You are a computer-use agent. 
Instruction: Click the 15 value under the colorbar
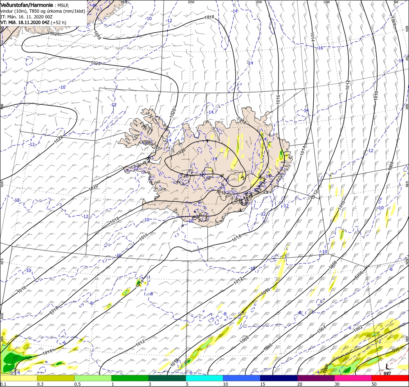click(x=263, y=384)
